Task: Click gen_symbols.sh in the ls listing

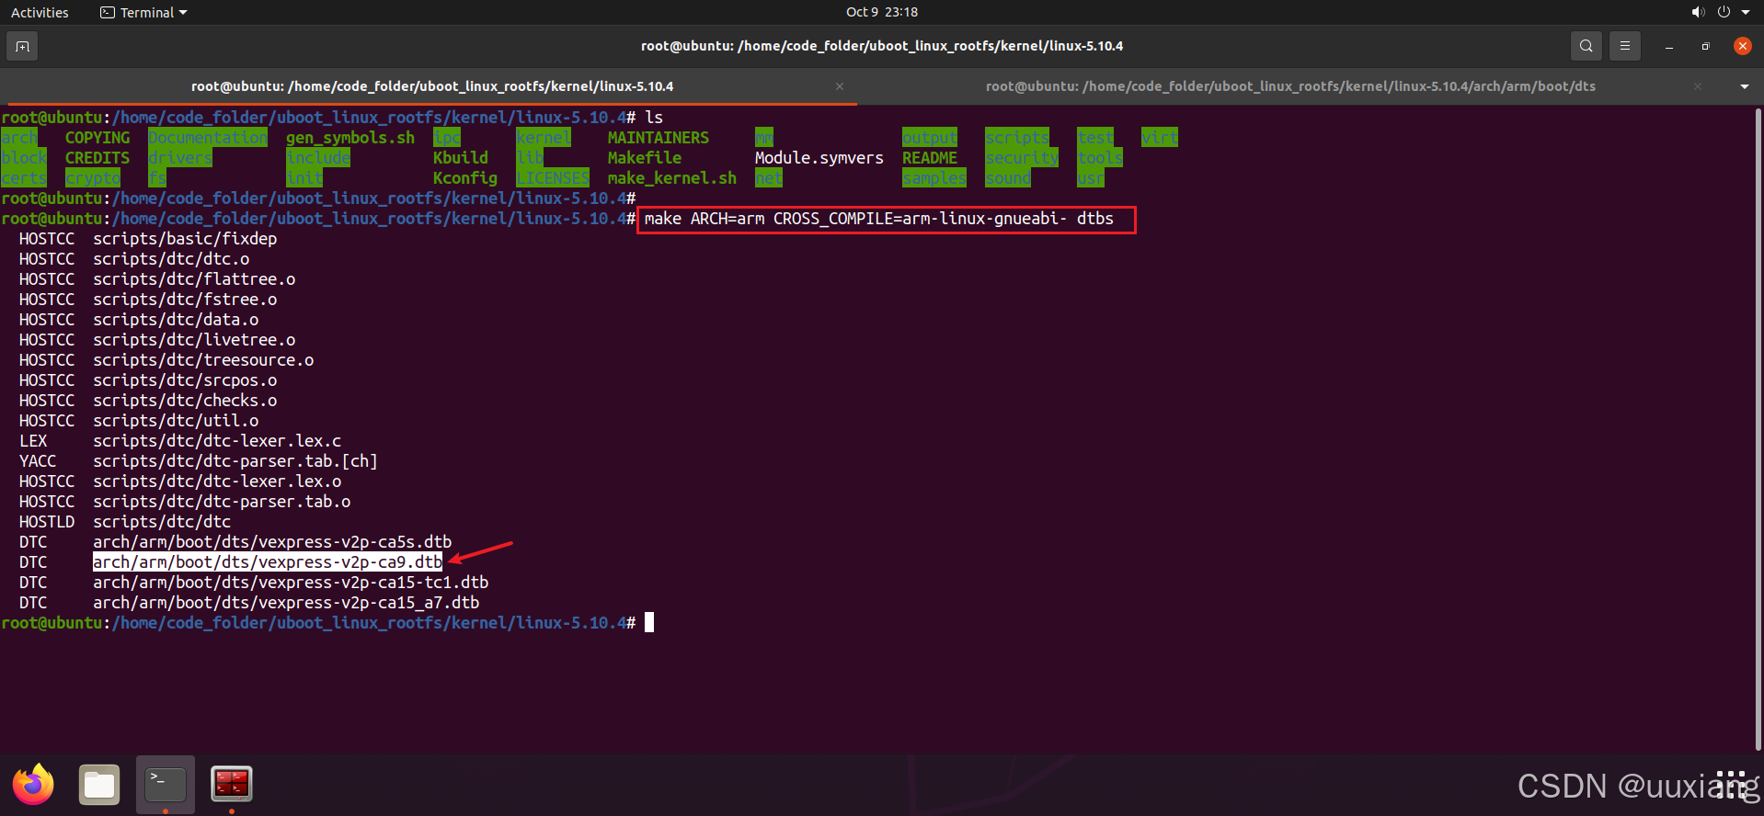Action: 350,138
